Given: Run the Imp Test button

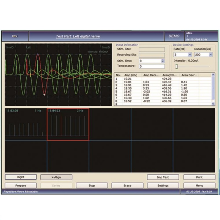Looking at the screenshot, I should [x=163, y=177].
